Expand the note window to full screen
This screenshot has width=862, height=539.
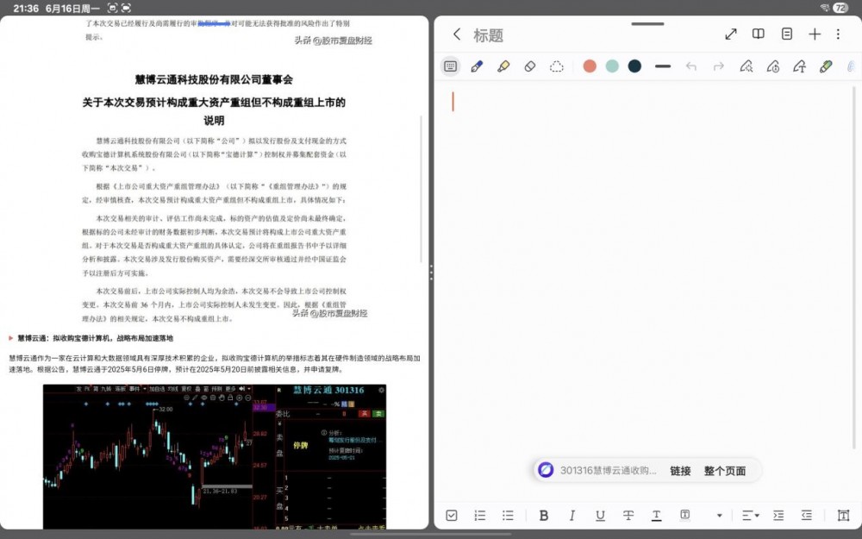tap(731, 34)
